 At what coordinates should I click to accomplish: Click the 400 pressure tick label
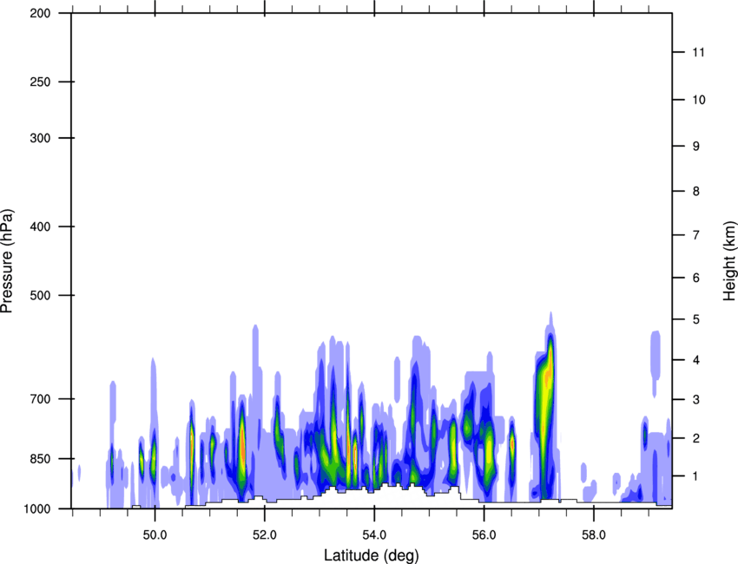point(40,226)
